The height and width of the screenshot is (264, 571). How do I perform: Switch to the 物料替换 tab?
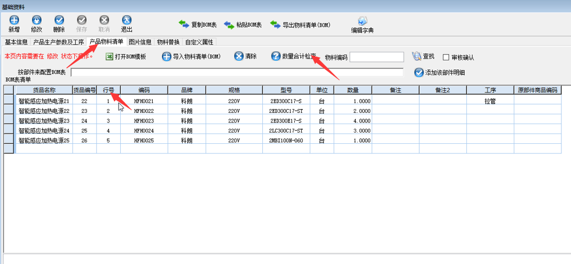coord(168,42)
